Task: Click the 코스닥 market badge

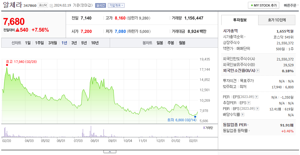Action: (43, 5)
